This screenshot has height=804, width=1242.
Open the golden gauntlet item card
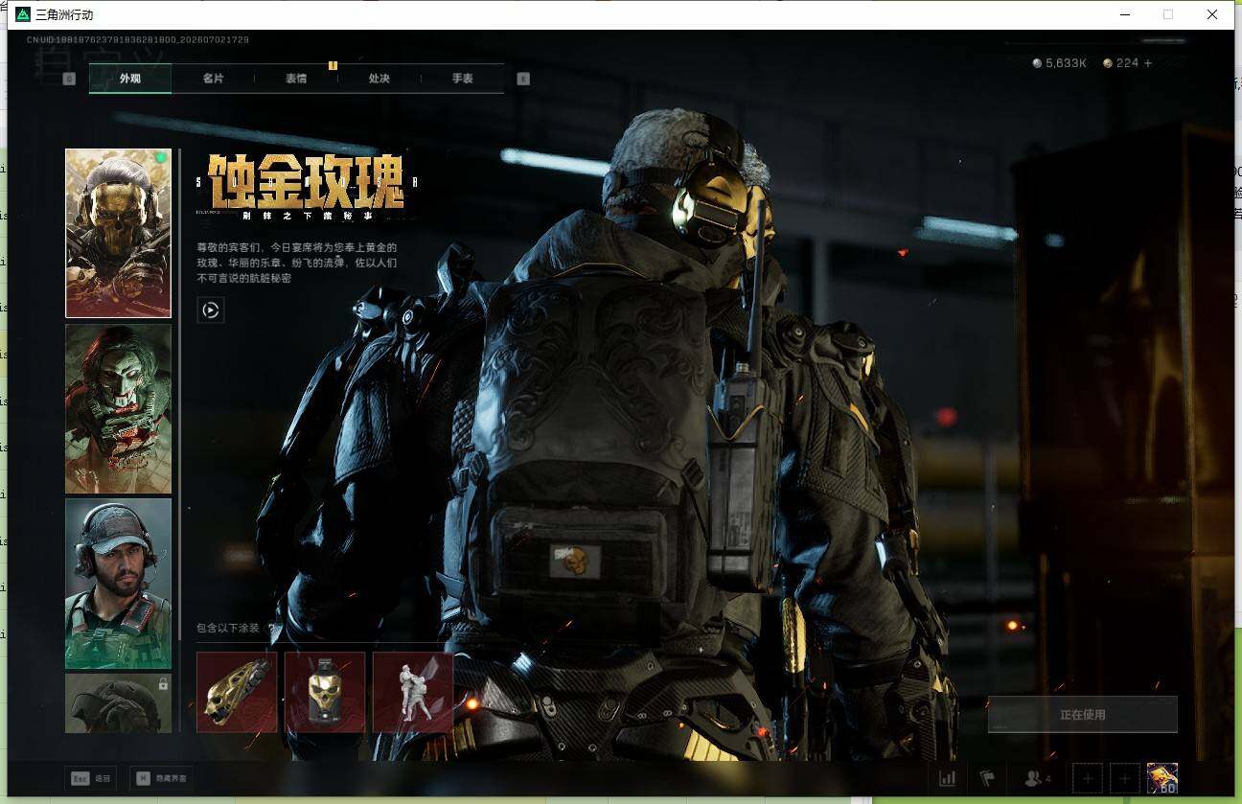[237, 692]
